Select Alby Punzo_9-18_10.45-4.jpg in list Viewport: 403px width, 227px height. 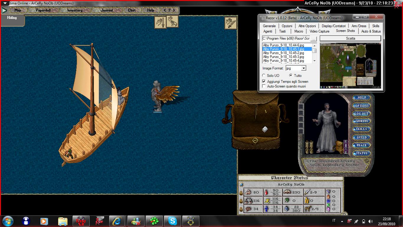click(287, 61)
